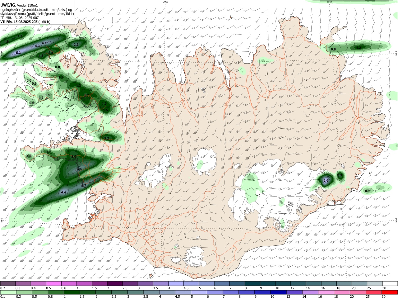Select the VT: Fös. 15.08.2025 20Z valid time

(x=19, y=22)
